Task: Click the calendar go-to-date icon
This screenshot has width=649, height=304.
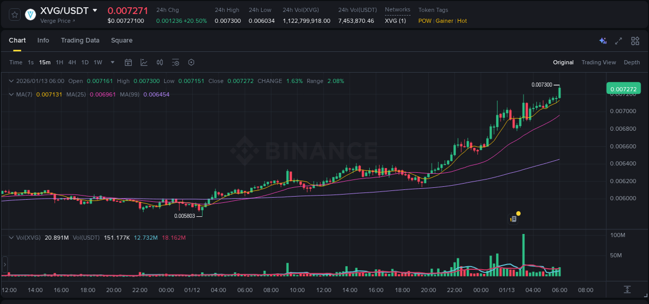Action: click(x=128, y=62)
